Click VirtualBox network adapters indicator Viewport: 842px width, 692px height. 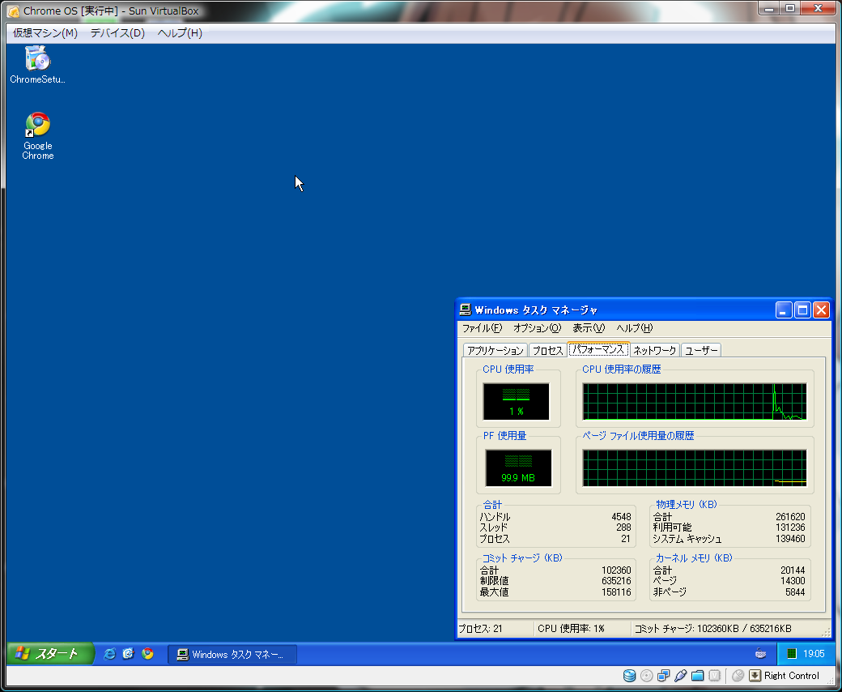pos(664,675)
